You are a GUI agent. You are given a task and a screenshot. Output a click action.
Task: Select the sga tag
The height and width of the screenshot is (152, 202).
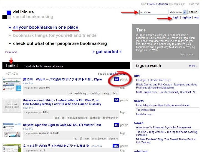tap(57, 118)
